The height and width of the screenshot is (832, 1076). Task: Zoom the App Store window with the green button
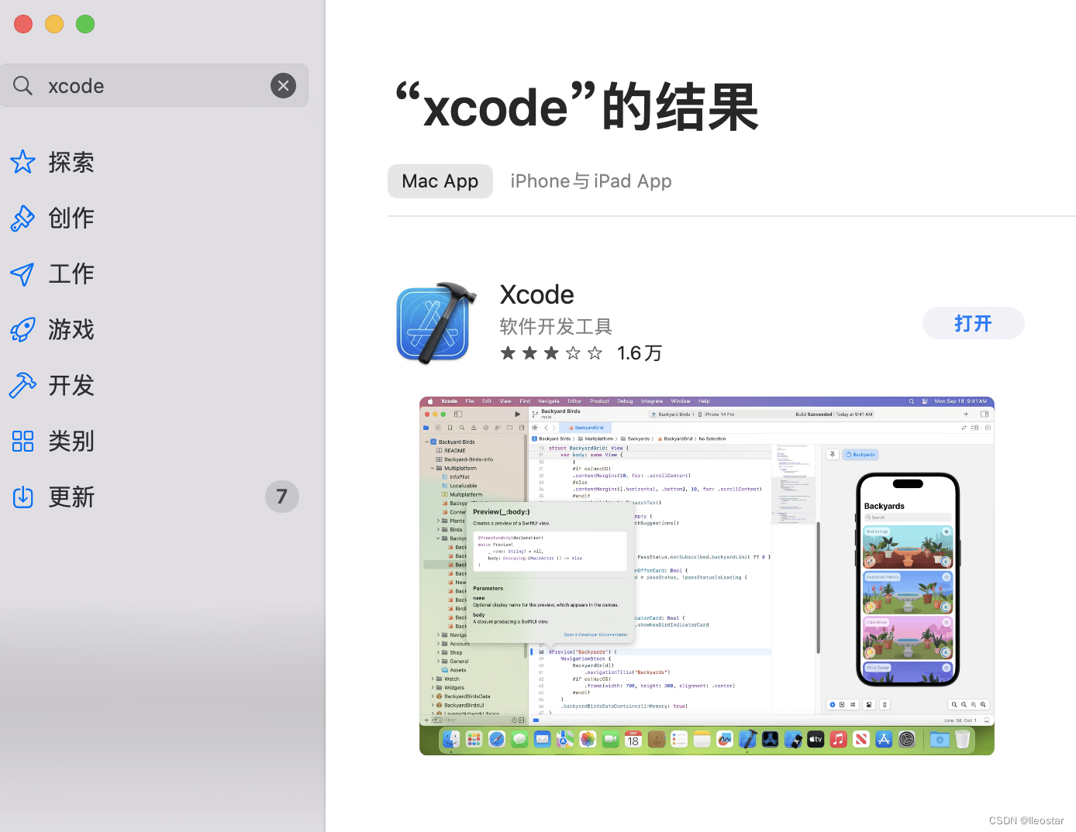[x=85, y=24]
